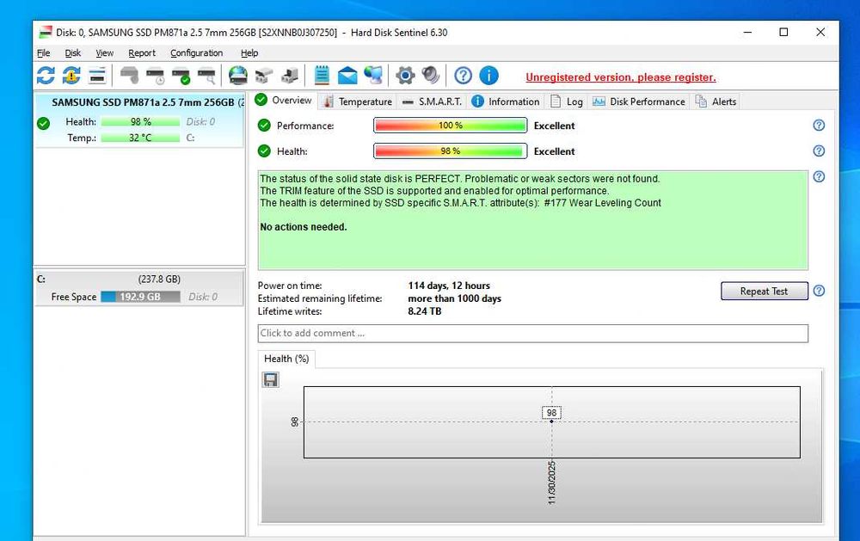Switch to the Information tab
The image size is (860, 541).
[506, 101]
